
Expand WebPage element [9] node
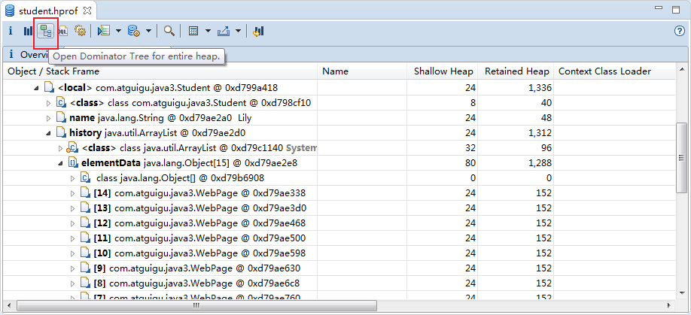pyautogui.click(x=73, y=268)
